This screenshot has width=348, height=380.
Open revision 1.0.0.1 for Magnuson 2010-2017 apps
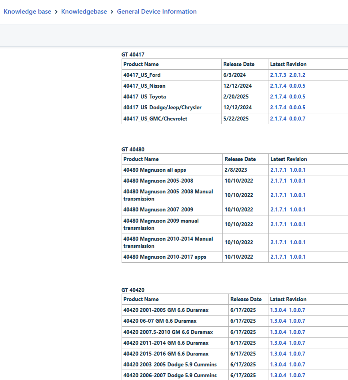pyautogui.click(x=298, y=257)
